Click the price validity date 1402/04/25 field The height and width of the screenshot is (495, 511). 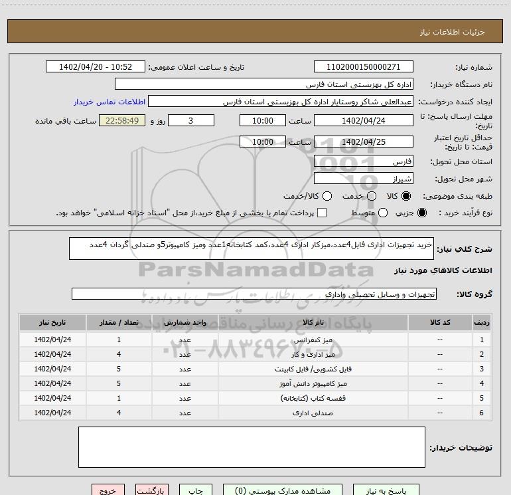pos(364,142)
